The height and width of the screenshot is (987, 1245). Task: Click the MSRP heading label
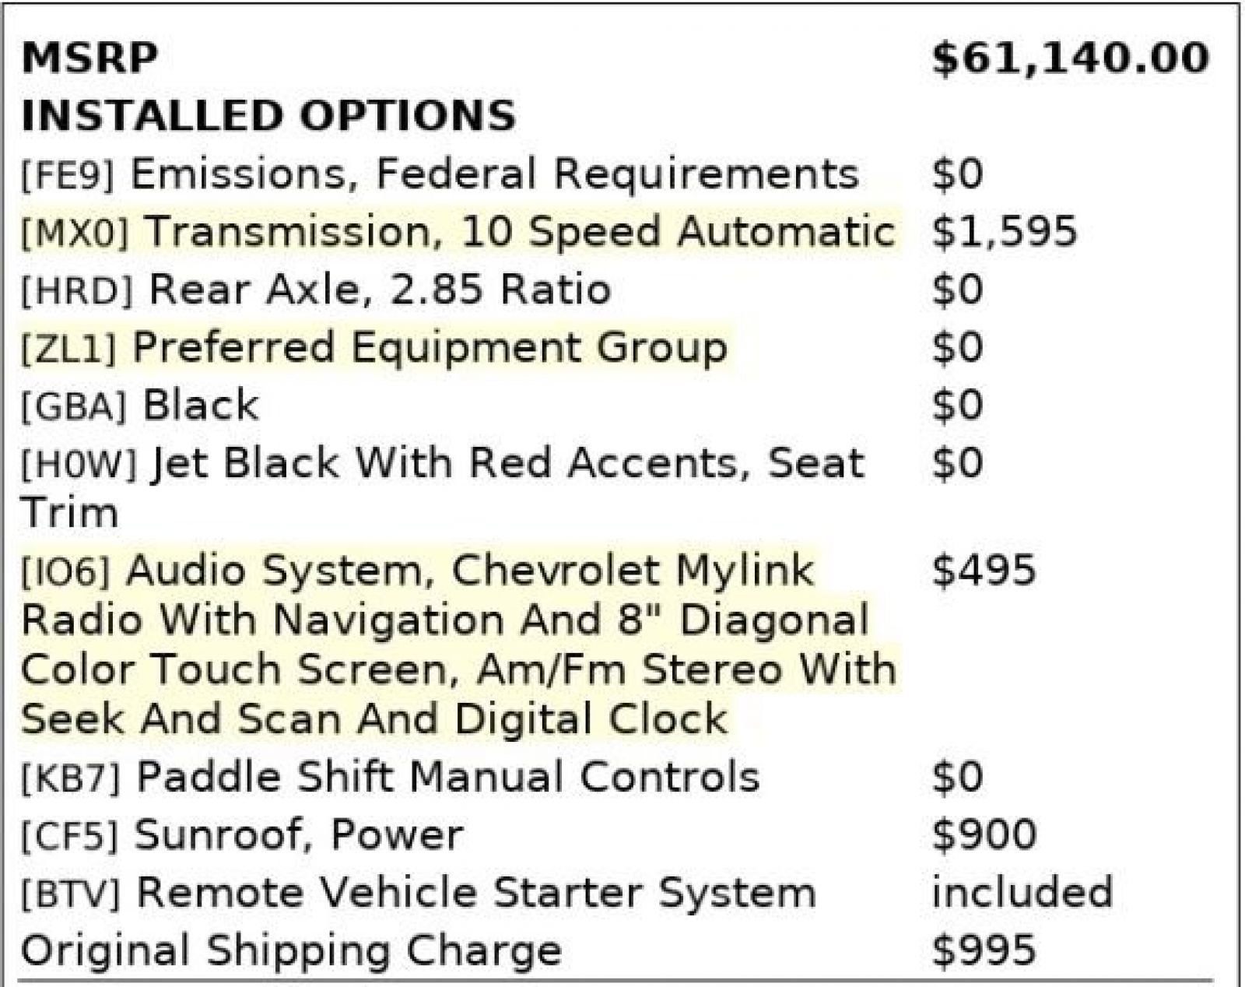pos(89,58)
